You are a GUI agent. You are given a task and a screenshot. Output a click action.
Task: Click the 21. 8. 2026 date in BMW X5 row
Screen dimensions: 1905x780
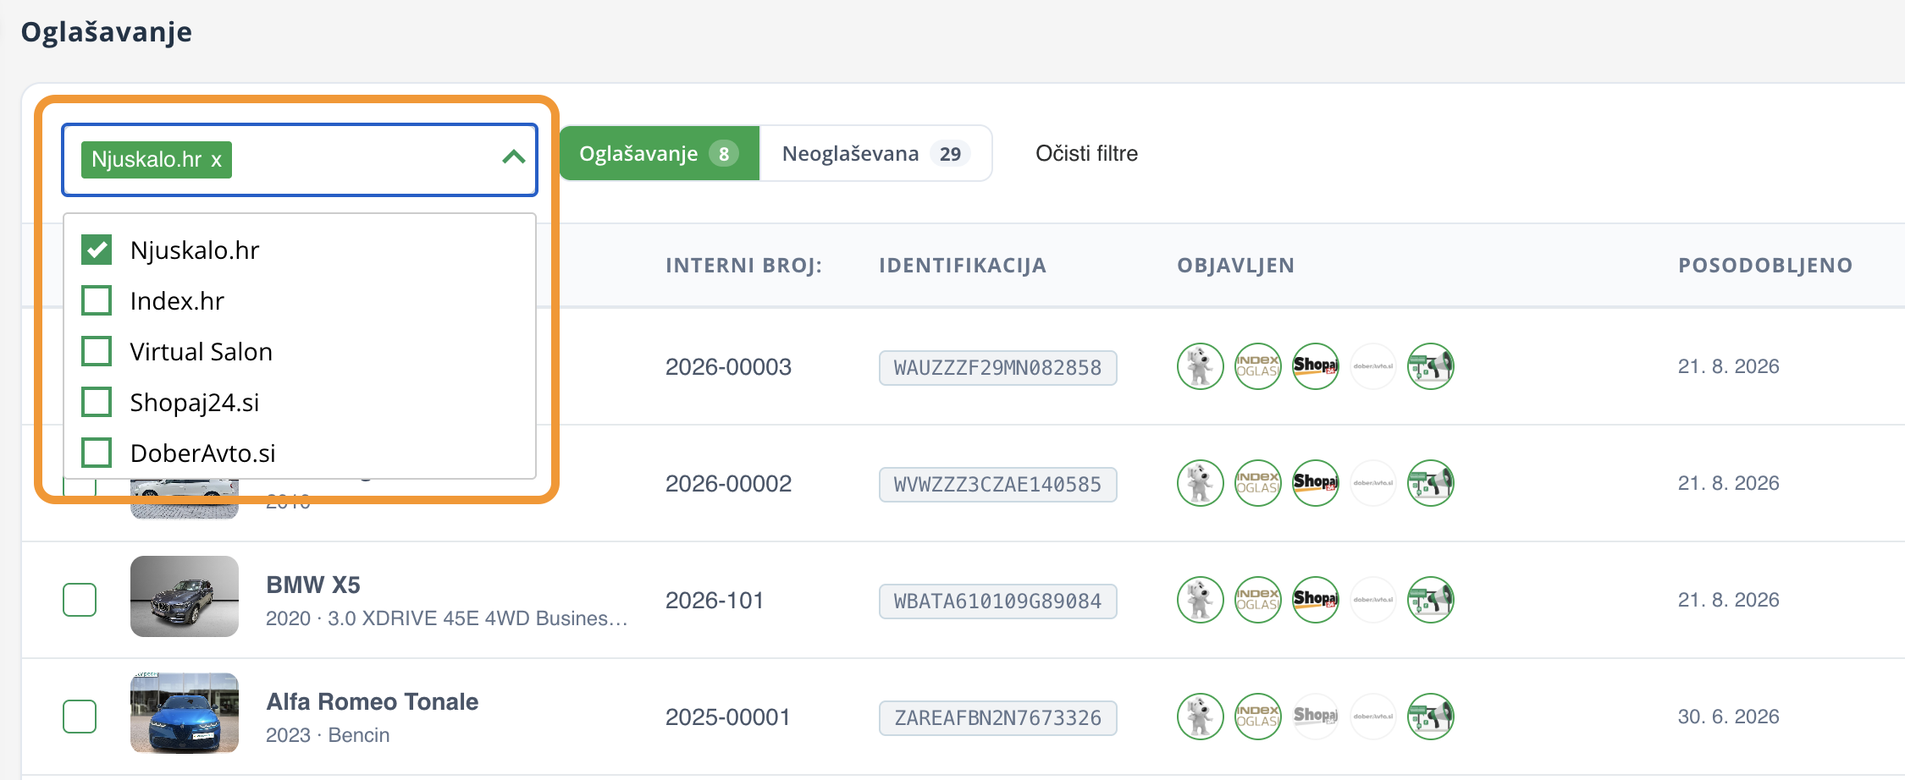point(1729,600)
